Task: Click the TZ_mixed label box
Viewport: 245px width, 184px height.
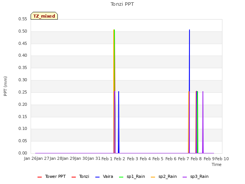Action: (44, 16)
